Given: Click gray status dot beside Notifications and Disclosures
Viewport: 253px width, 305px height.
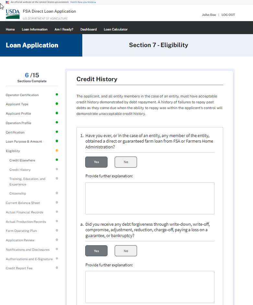Looking at the screenshot, I should click(57, 249).
